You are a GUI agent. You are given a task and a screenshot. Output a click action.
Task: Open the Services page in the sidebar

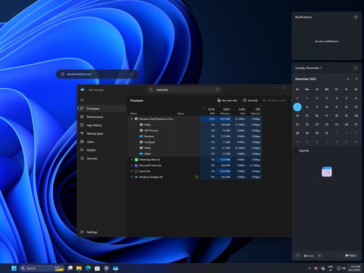[x=92, y=158]
